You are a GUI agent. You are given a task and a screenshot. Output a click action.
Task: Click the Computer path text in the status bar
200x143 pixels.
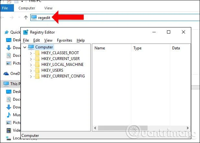coord(30,136)
